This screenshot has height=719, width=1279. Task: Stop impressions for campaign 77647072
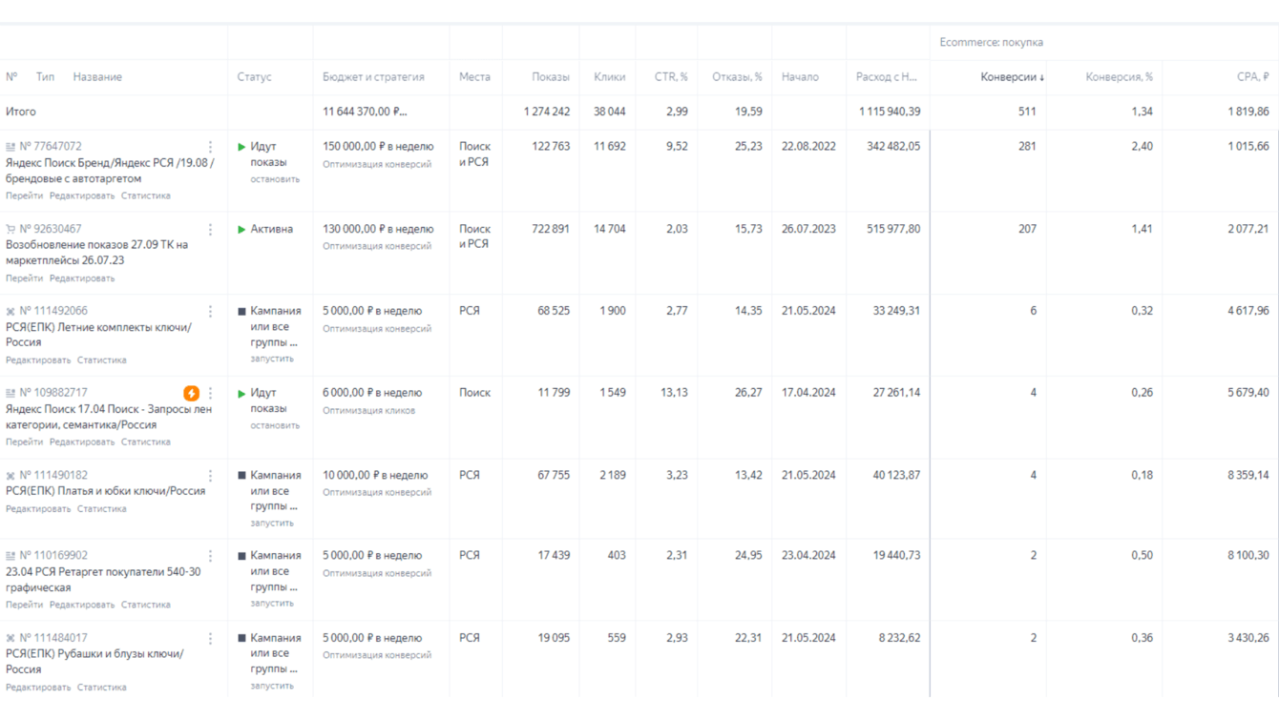tap(275, 179)
